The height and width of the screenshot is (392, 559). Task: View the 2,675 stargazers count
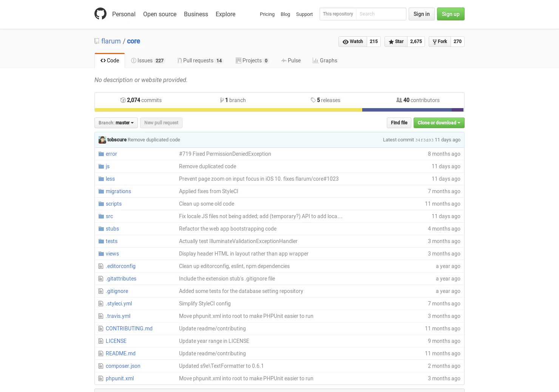(x=416, y=42)
